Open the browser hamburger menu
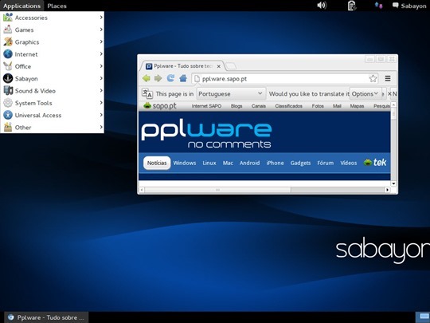The height and width of the screenshot is (323, 430). (388, 78)
